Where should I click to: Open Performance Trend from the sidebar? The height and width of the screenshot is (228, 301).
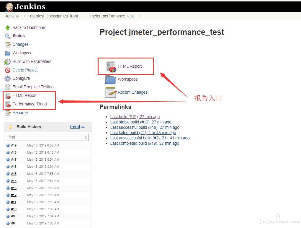click(30, 104)
